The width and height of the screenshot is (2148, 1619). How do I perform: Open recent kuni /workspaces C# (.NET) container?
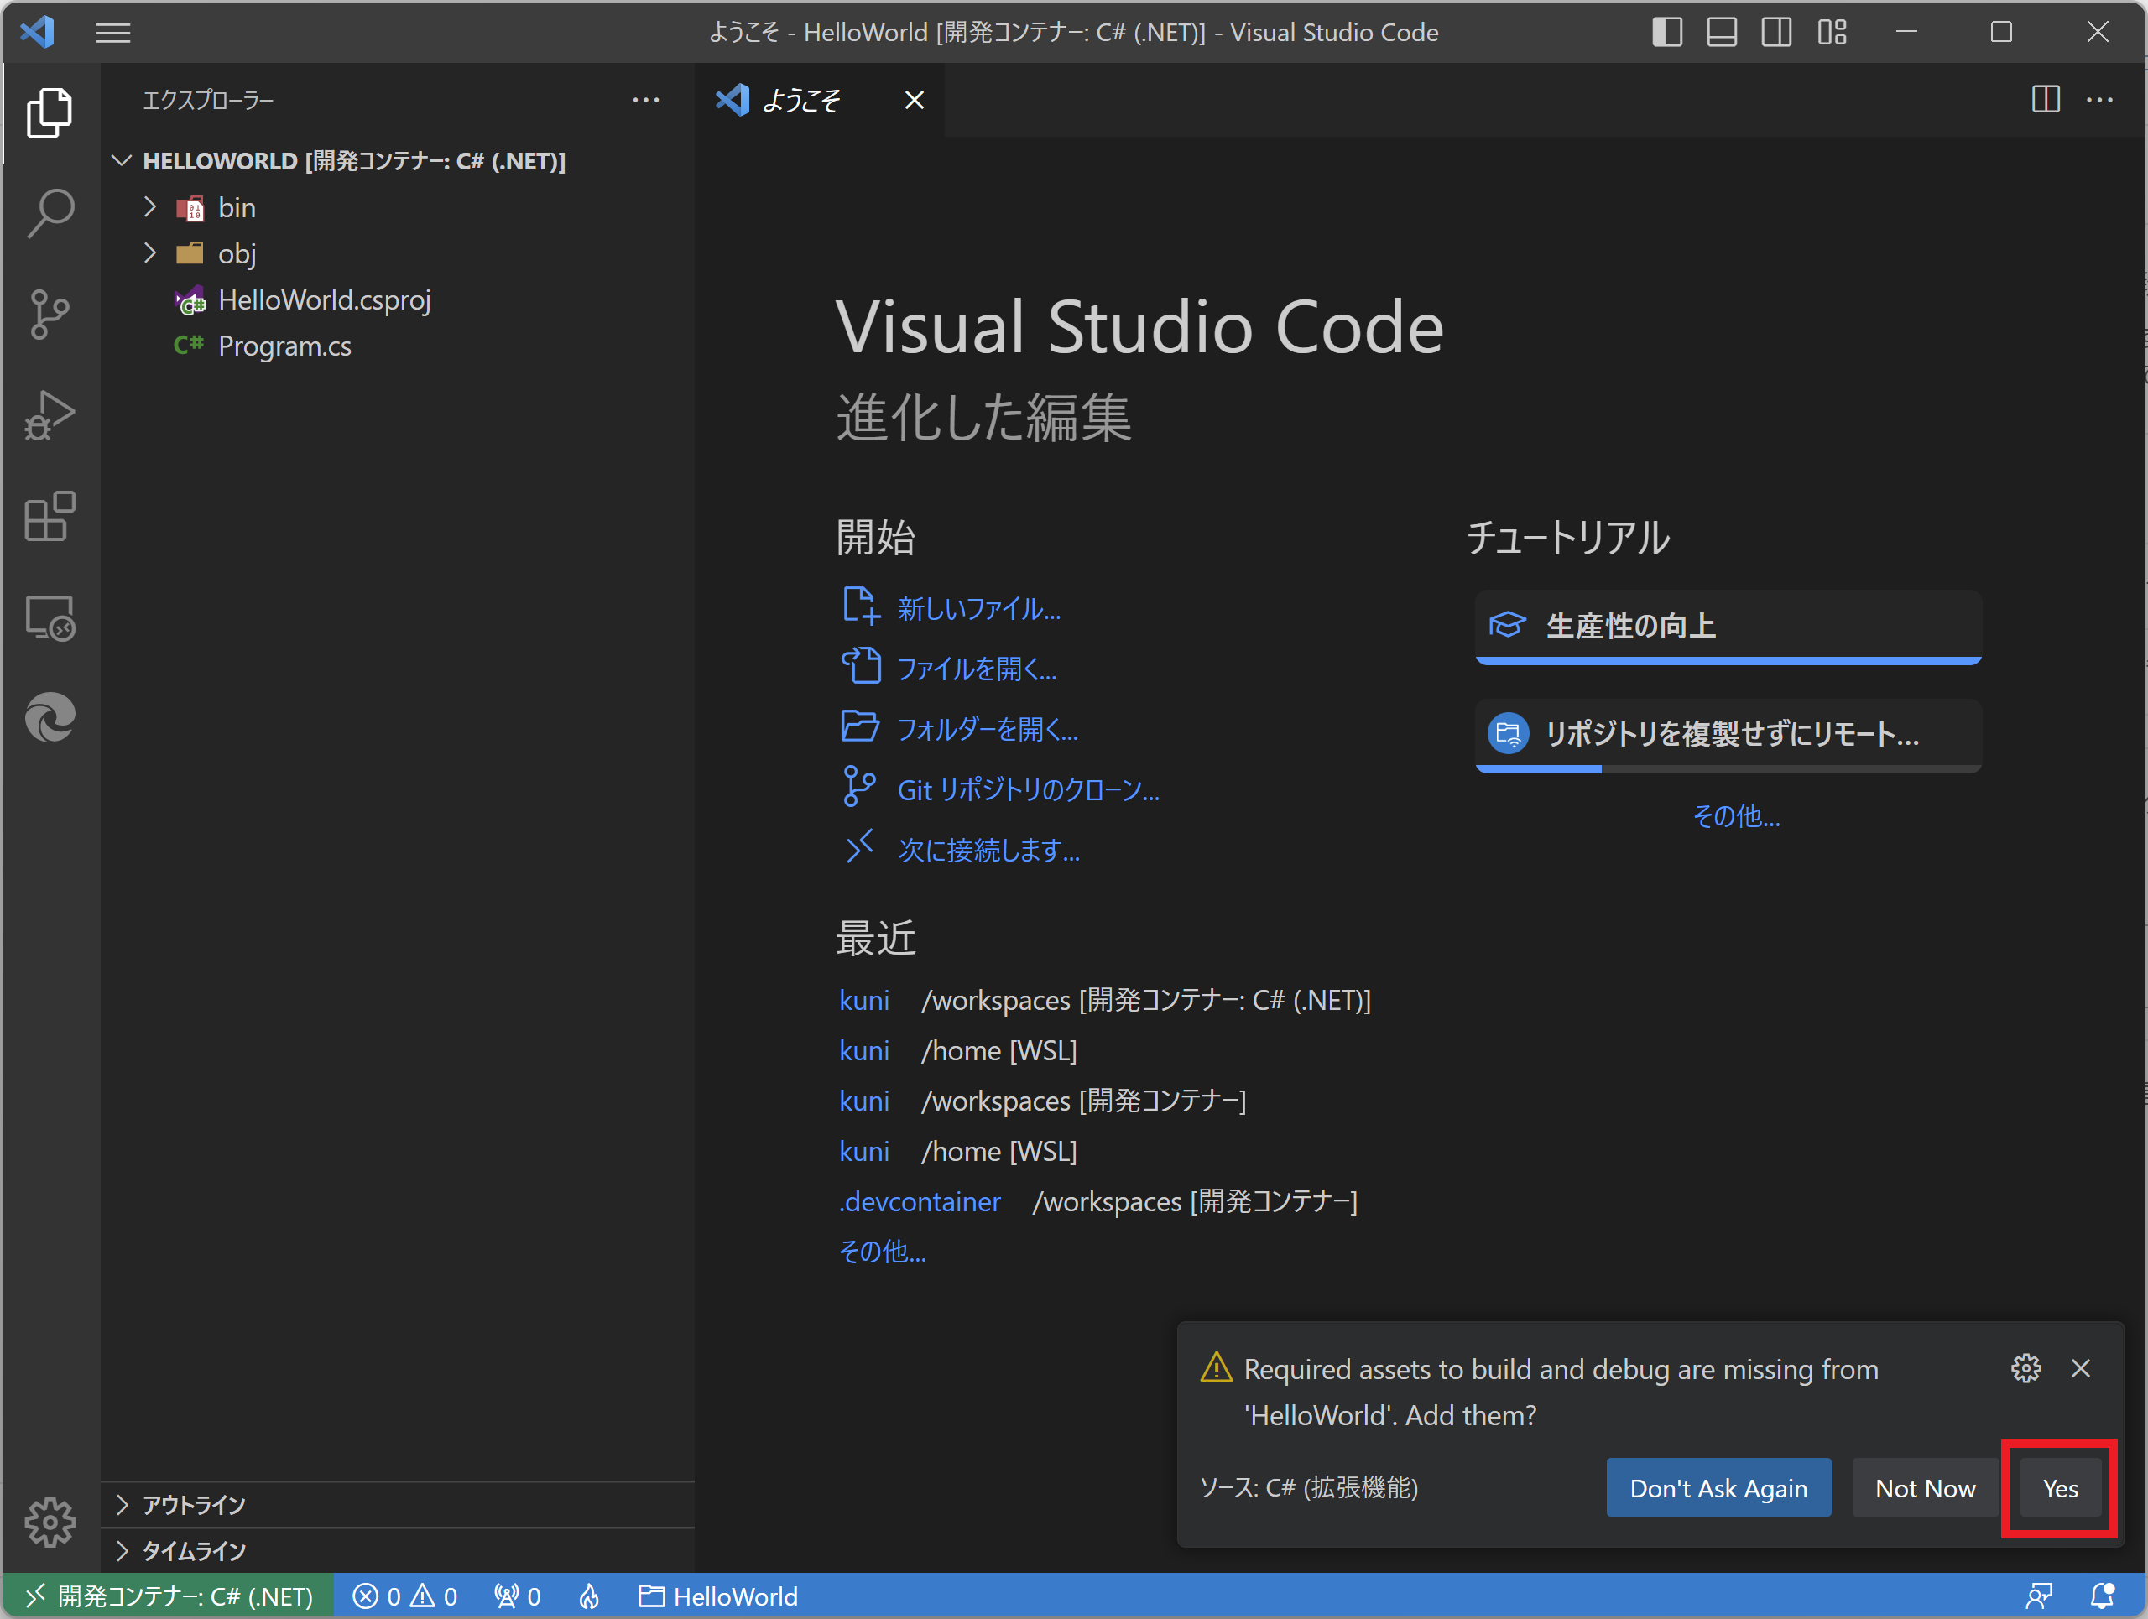(x=864, y=1000)
